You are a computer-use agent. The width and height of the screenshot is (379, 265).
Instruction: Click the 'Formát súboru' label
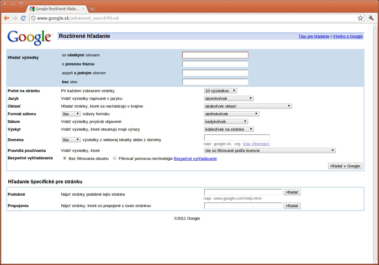pos(22,114)
